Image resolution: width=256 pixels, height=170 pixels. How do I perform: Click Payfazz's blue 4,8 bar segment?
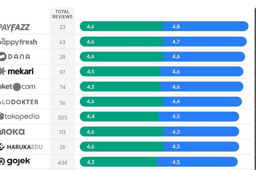point(206,26)
